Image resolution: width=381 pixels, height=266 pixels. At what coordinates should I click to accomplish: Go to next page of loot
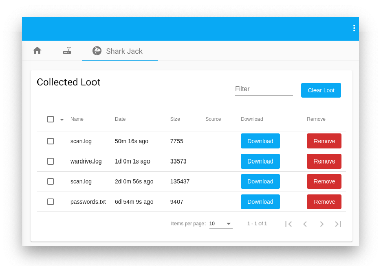tap(322, 224)
